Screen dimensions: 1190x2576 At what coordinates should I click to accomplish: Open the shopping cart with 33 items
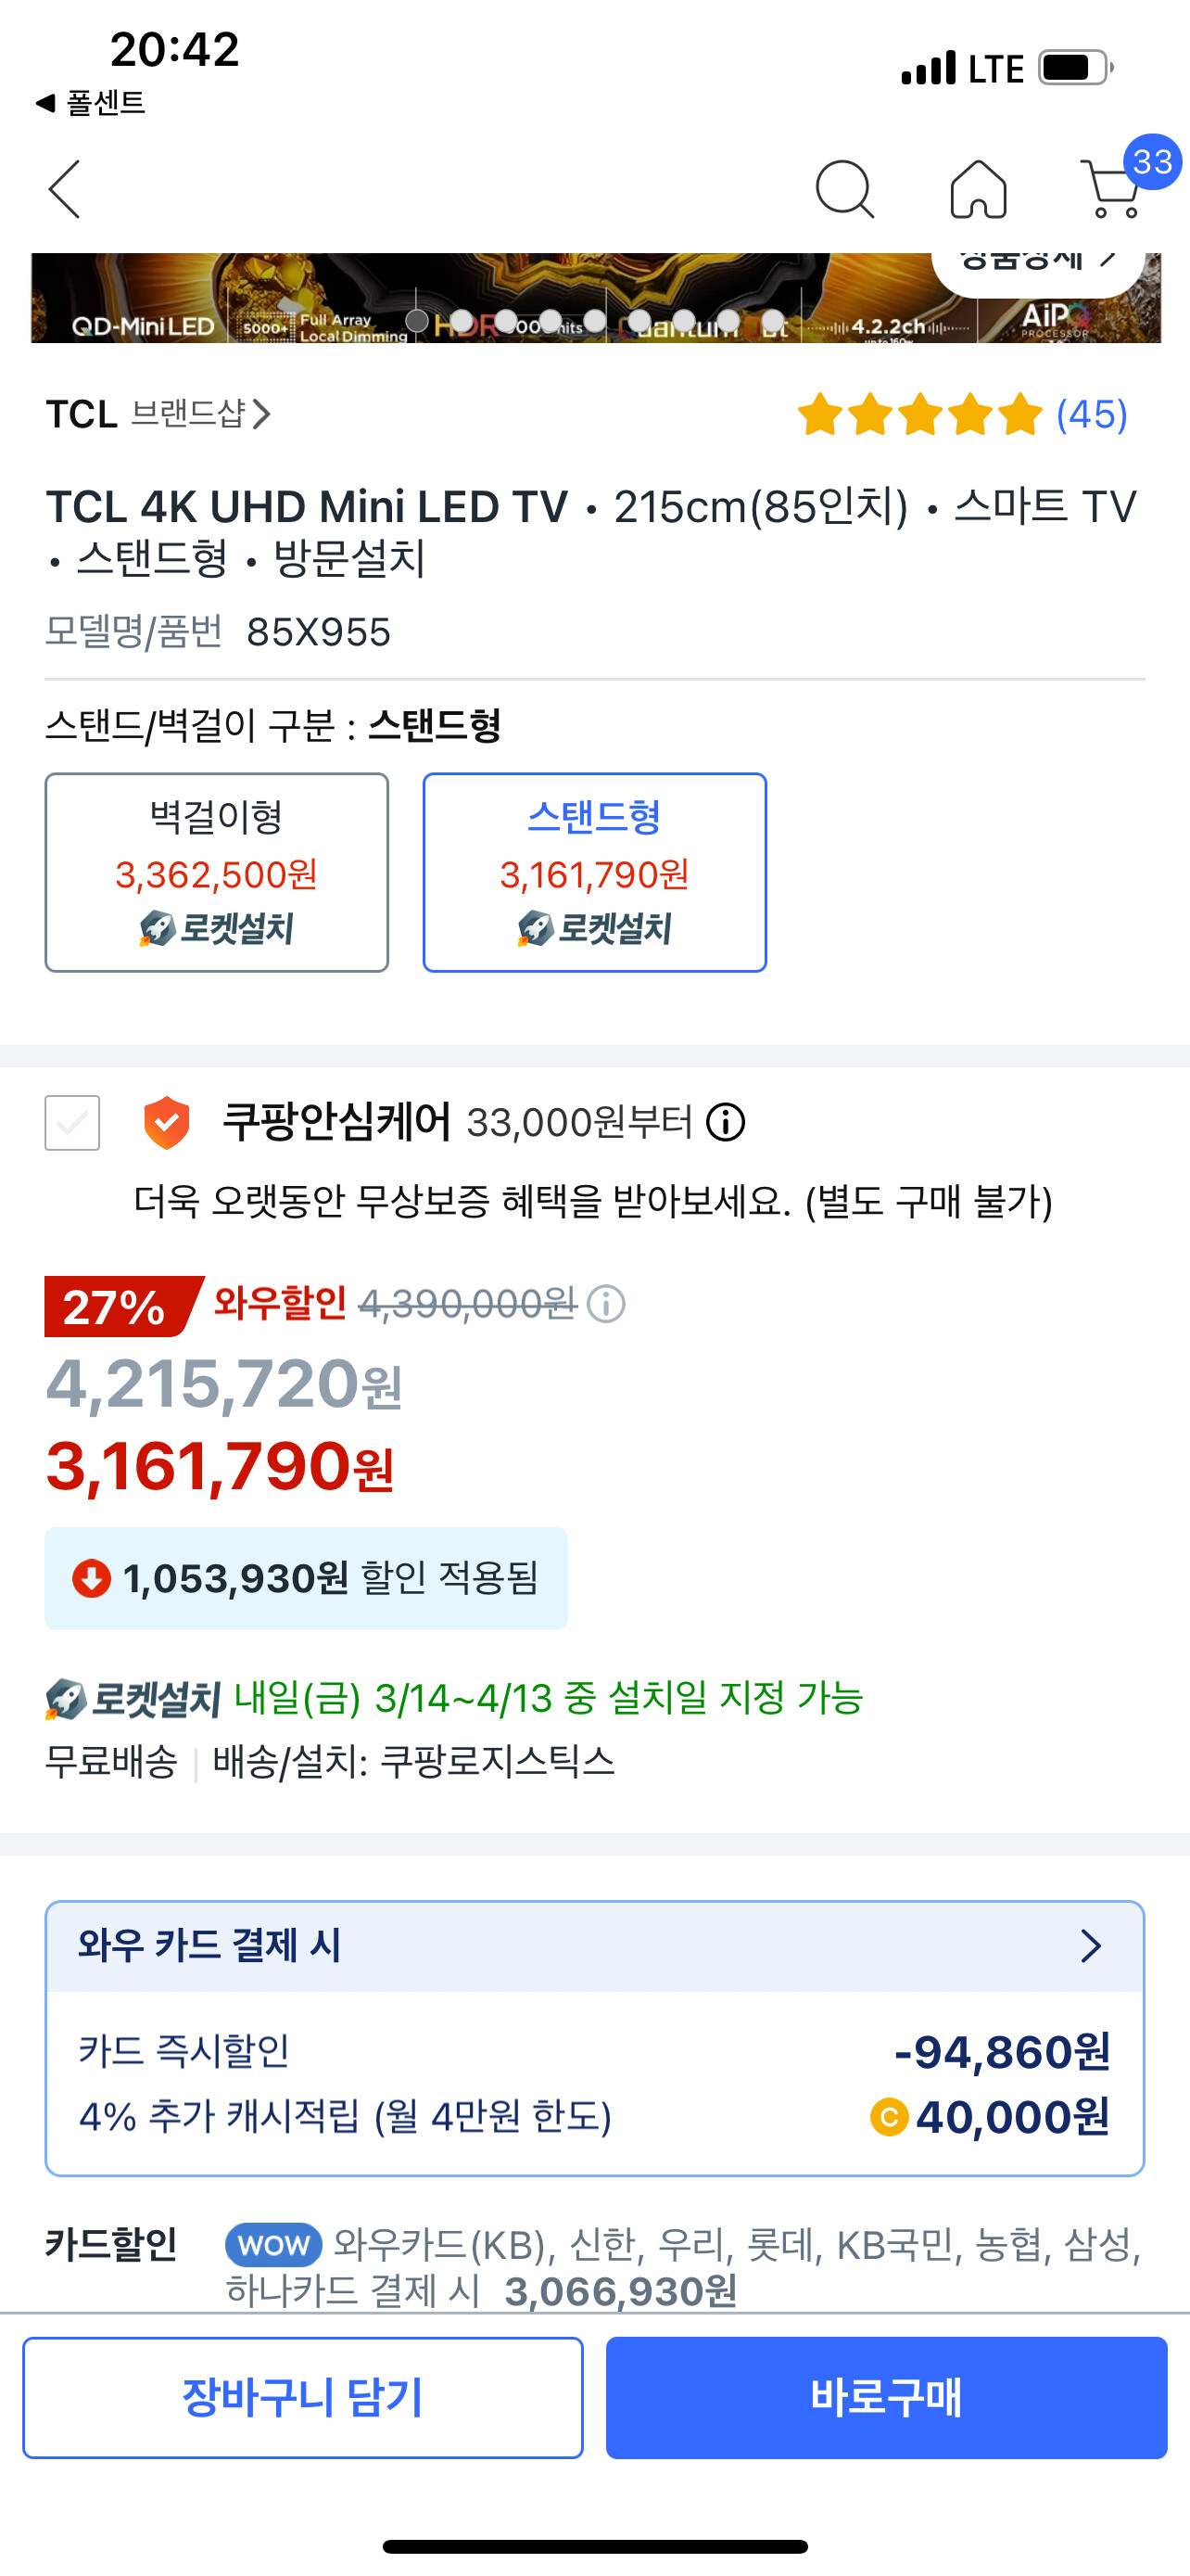coord(1114,189)
